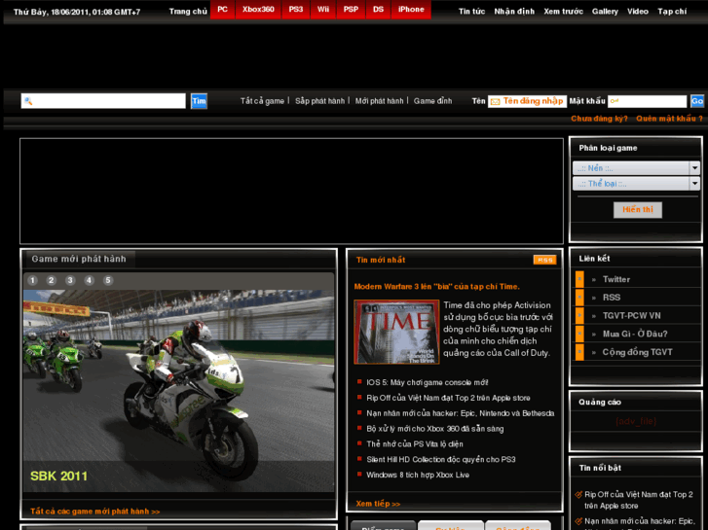Open the iPhone platform tab
The height and width of the screenshot is (530, 708).
[x=411, y=10]
